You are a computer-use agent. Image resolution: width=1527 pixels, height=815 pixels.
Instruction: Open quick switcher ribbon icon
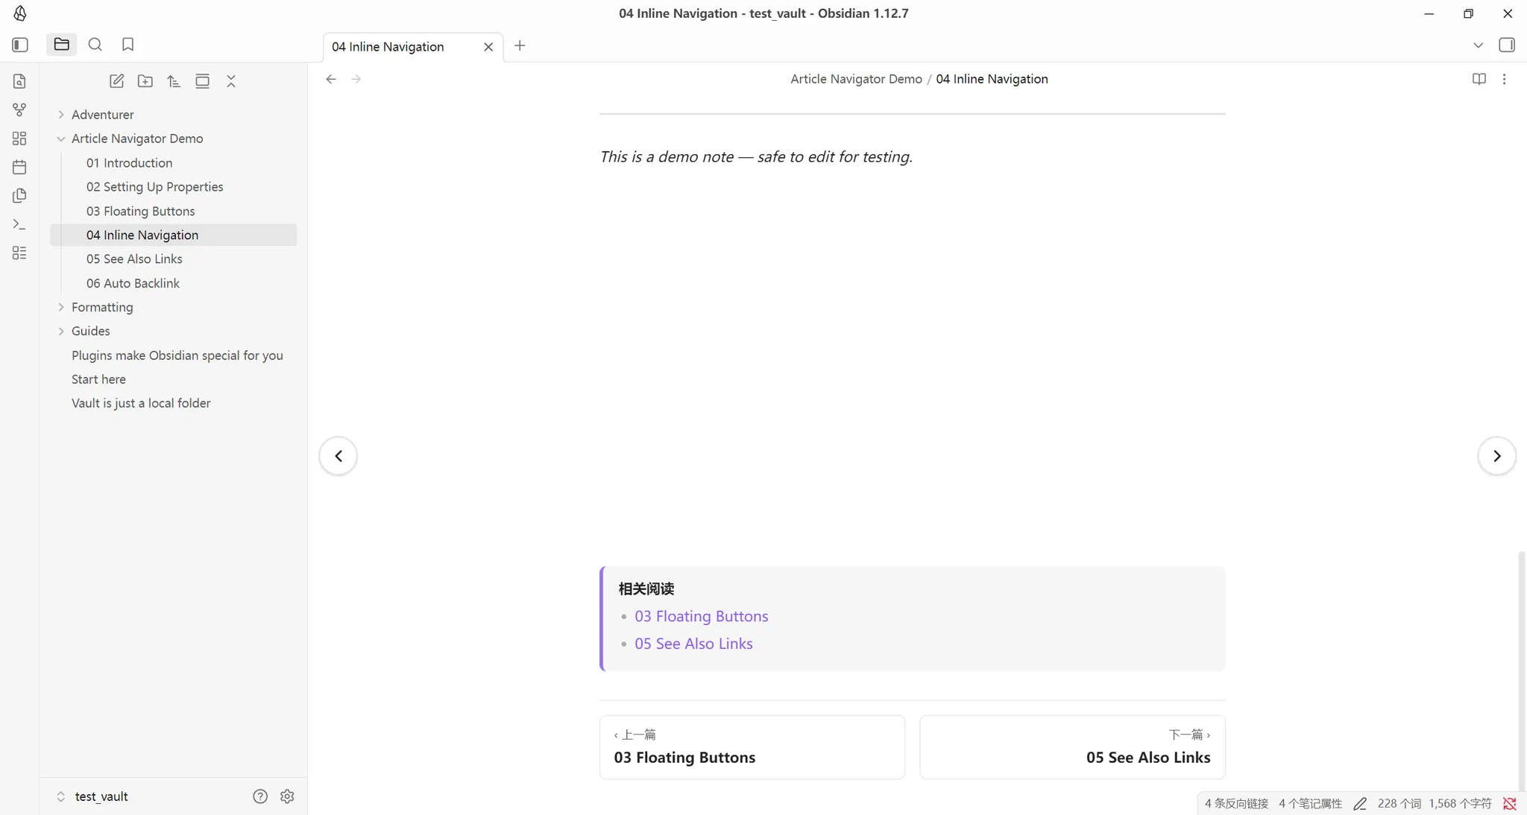point(20,81)
